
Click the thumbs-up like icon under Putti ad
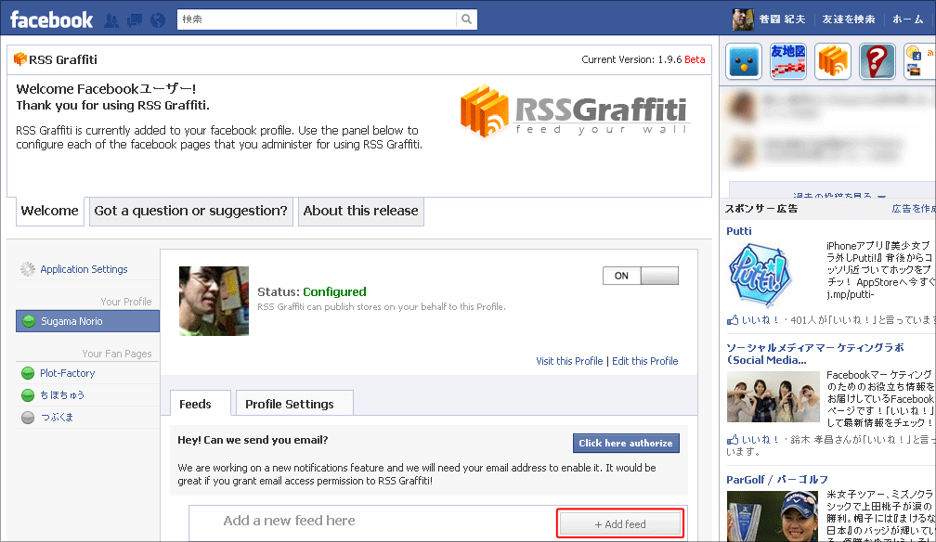point(733,320)
